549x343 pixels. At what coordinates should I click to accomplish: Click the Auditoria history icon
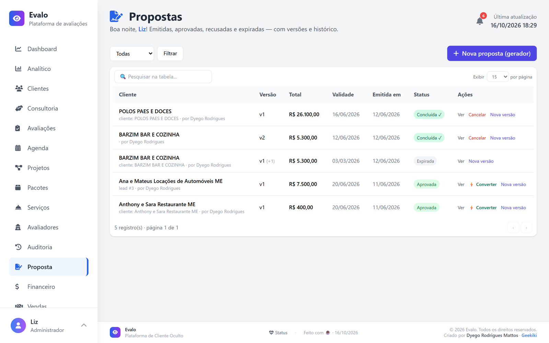tap(18, 247)
